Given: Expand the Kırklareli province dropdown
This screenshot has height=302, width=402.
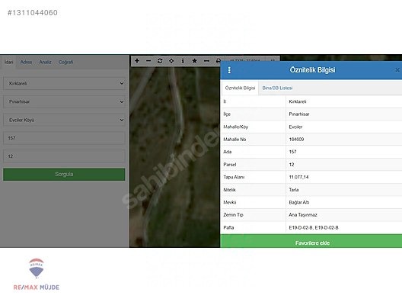Looking at the screenshot, I should [x=64, y=83].
